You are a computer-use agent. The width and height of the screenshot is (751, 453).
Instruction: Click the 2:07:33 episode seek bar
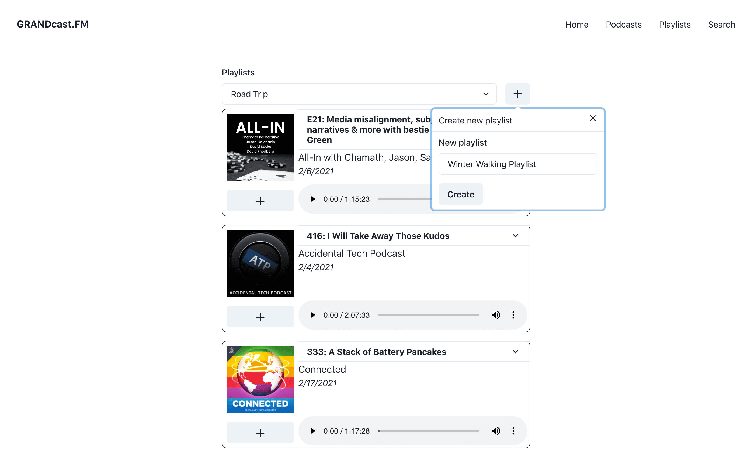coord(428,315)
